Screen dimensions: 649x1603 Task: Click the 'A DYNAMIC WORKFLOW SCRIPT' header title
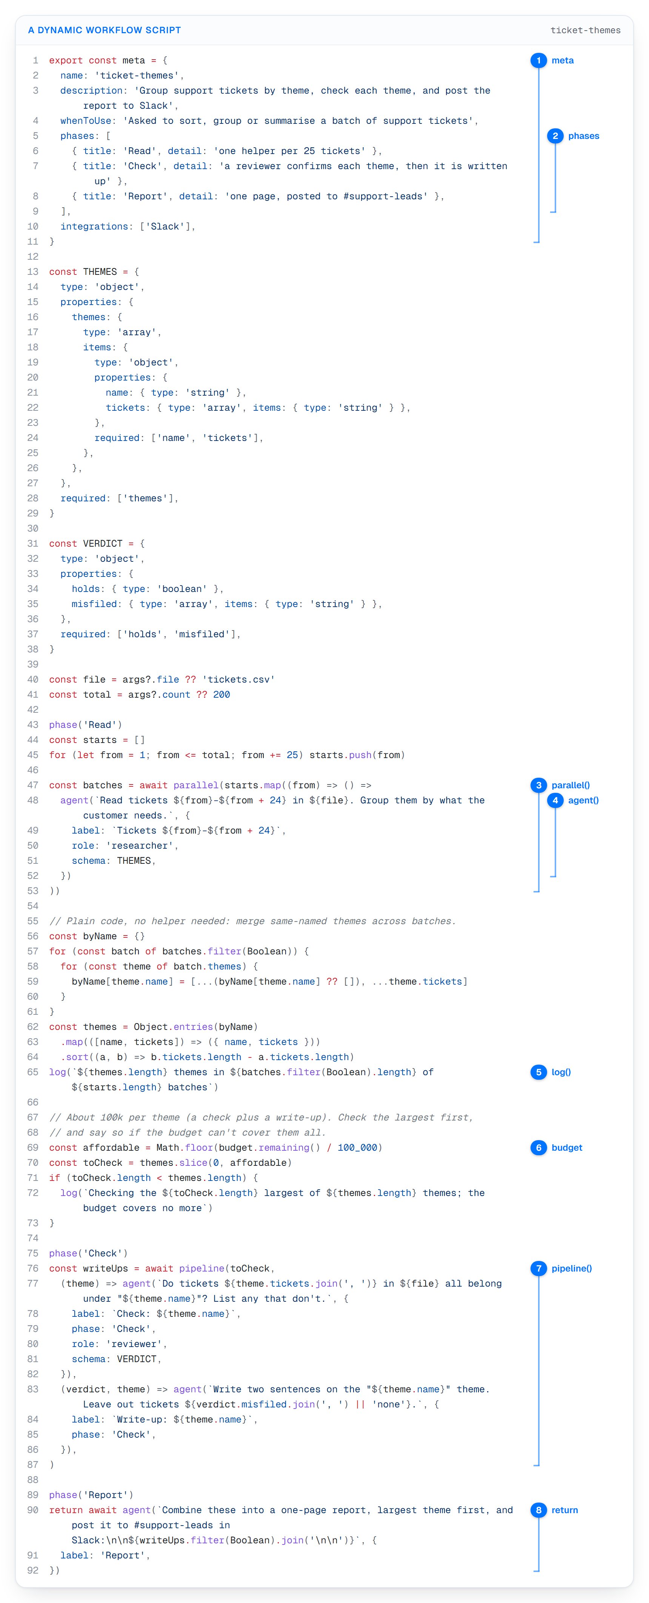pos(105,30)
